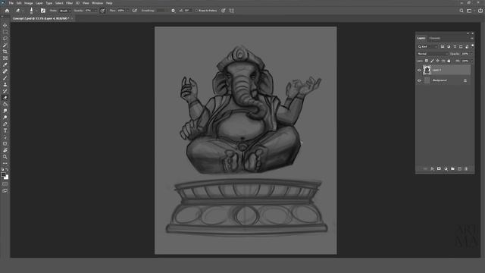The height and width of the screenshot is (273, 485).
Task: Create a new layer
Action: point(459,168)
